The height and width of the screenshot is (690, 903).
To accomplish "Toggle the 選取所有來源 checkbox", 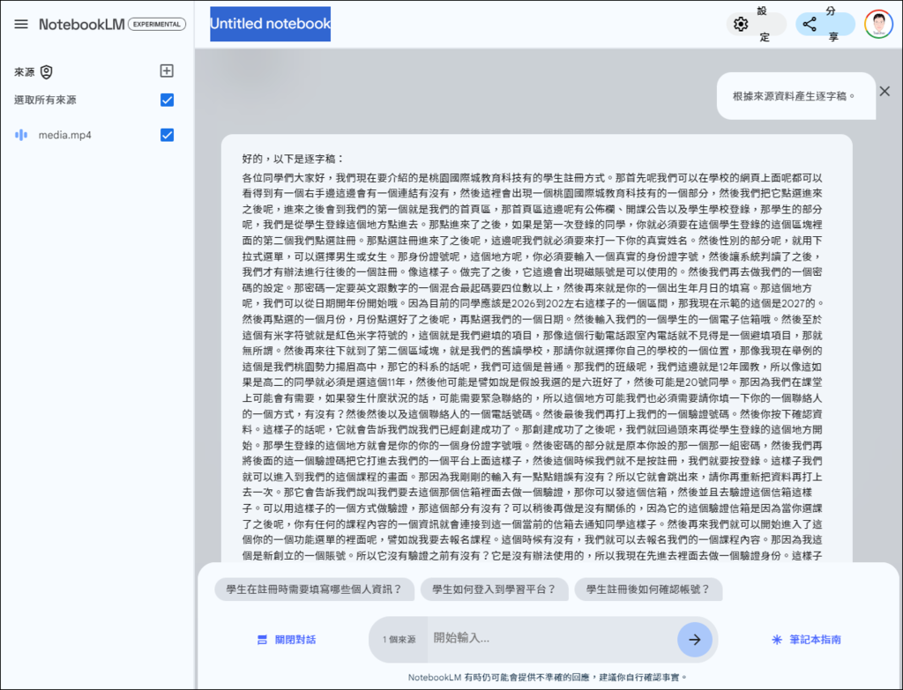I will point(167,100).
